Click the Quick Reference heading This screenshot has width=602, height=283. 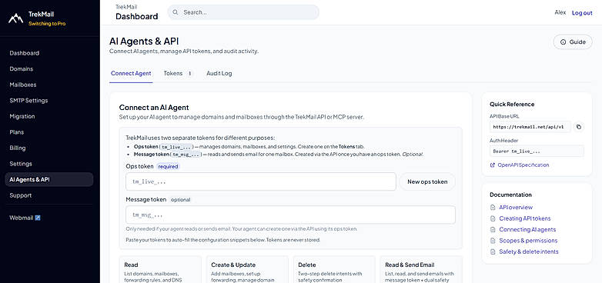click(512, 105)
